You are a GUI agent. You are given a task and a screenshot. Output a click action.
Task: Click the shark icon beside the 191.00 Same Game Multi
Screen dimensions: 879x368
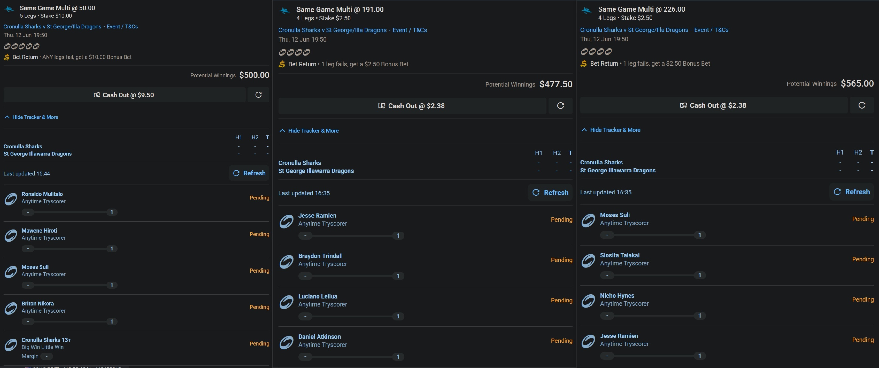click(284, 11)
